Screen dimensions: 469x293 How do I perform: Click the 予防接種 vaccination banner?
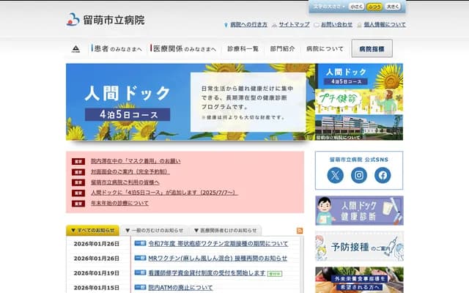pyautogui.click(x=359, y=245)
